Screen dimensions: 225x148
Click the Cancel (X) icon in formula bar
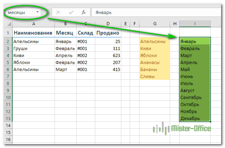point(58,12)
